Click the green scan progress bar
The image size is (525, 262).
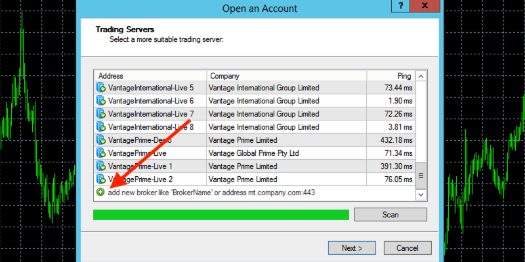221,215
